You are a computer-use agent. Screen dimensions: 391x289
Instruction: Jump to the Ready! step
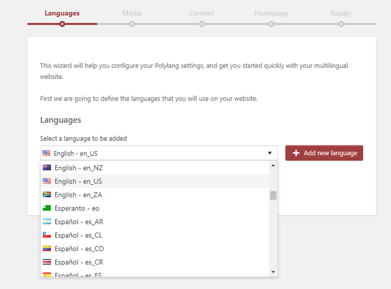coord(341,13)
